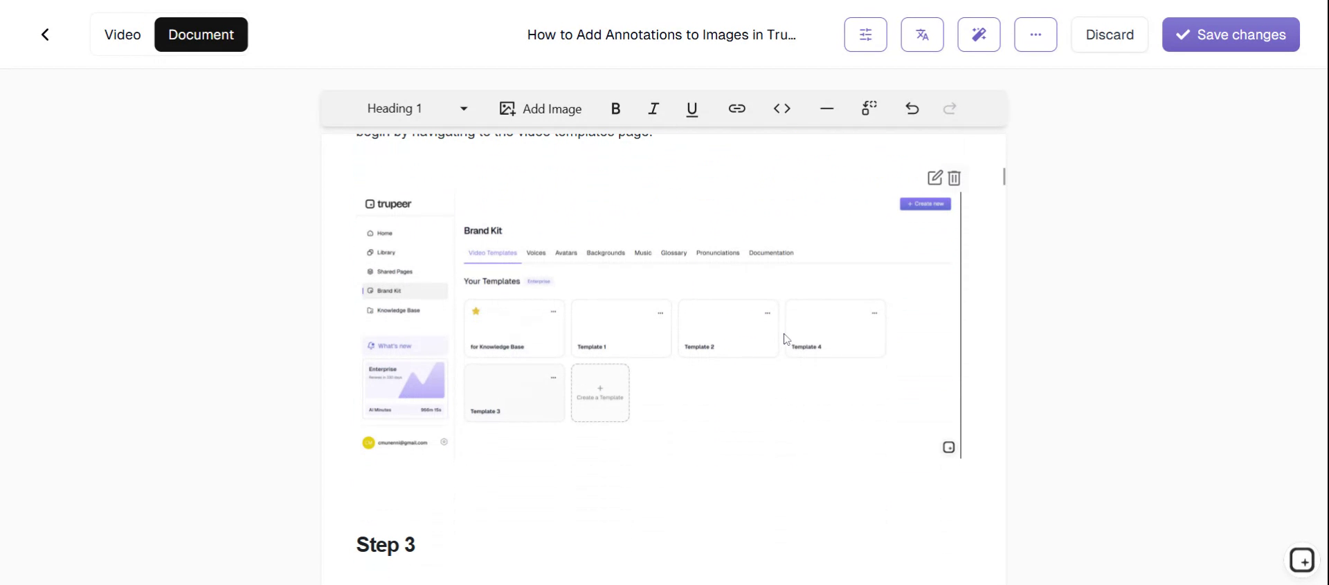Click the magic wand AI button
The image size is (1329, 585).
[x=979, y=35]
